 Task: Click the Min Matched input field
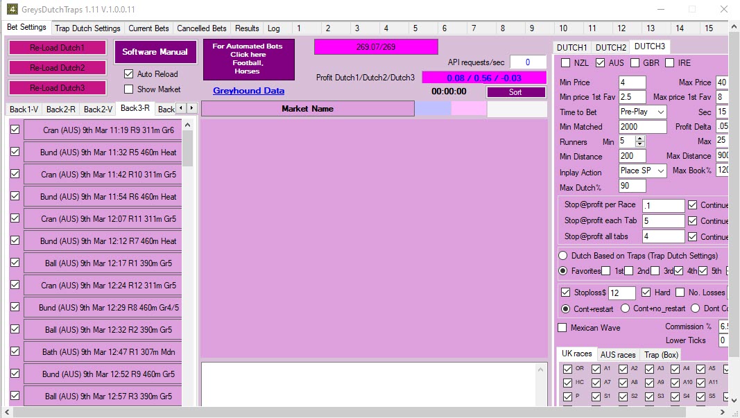(642, 127)
